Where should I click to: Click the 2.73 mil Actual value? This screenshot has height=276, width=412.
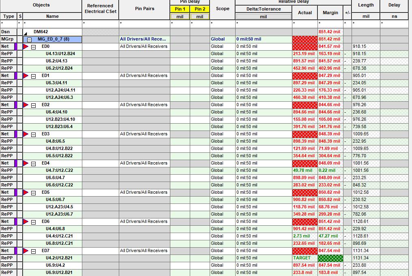[x=301, y=236]
